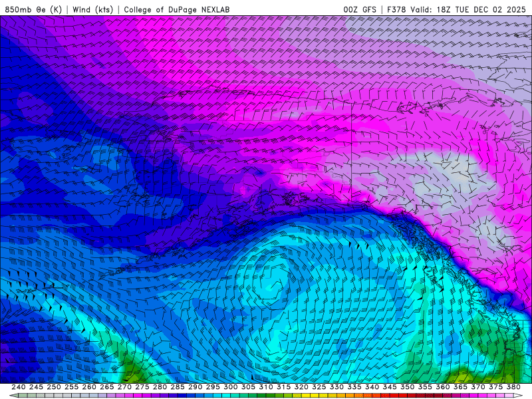Click the 340 value on the color scale
Screen dimensions: 532x399
pyautogui.click(x=372, y=387)
